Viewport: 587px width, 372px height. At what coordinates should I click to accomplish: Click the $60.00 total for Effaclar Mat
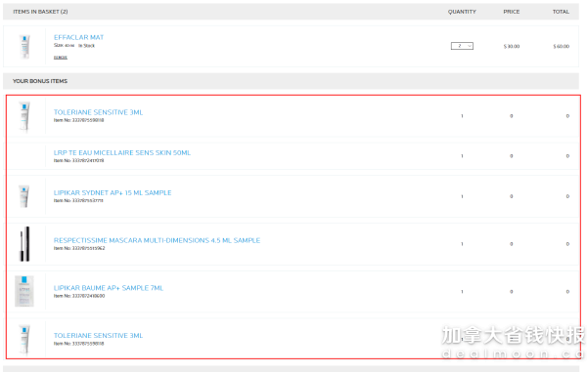coord(562,46)
